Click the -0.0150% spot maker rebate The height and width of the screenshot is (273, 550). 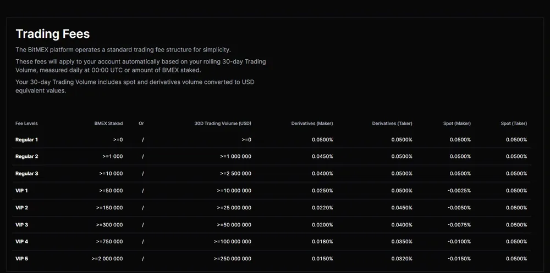click(x=459, y=259)
